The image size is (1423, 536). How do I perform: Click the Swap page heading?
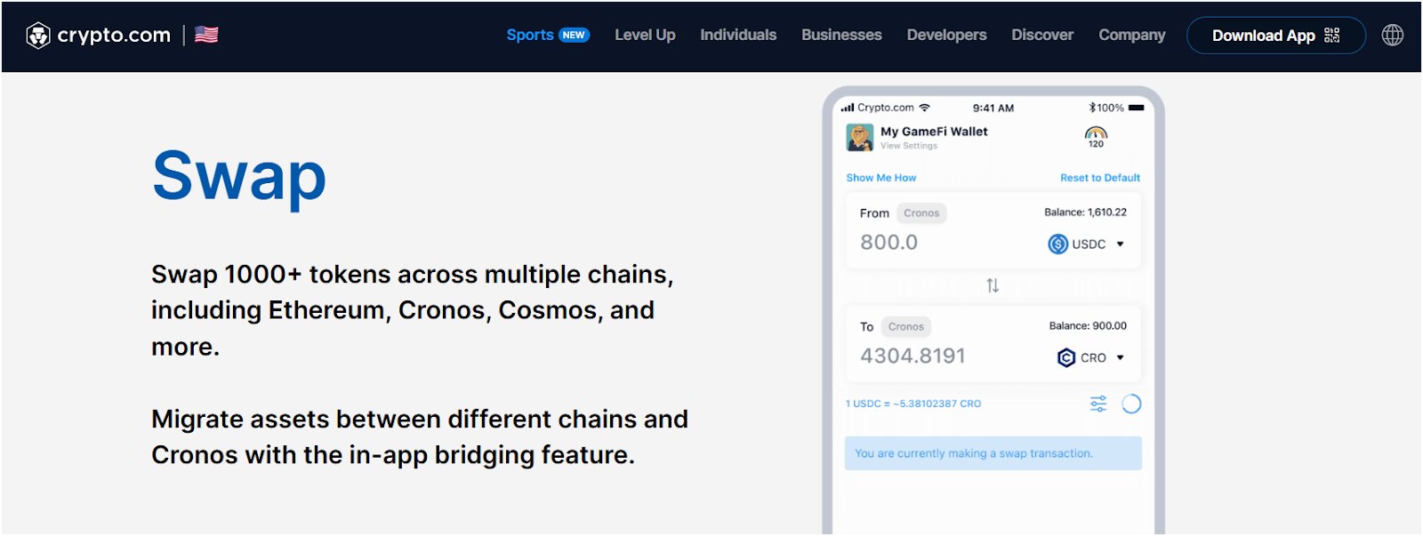tap(239, 178)
